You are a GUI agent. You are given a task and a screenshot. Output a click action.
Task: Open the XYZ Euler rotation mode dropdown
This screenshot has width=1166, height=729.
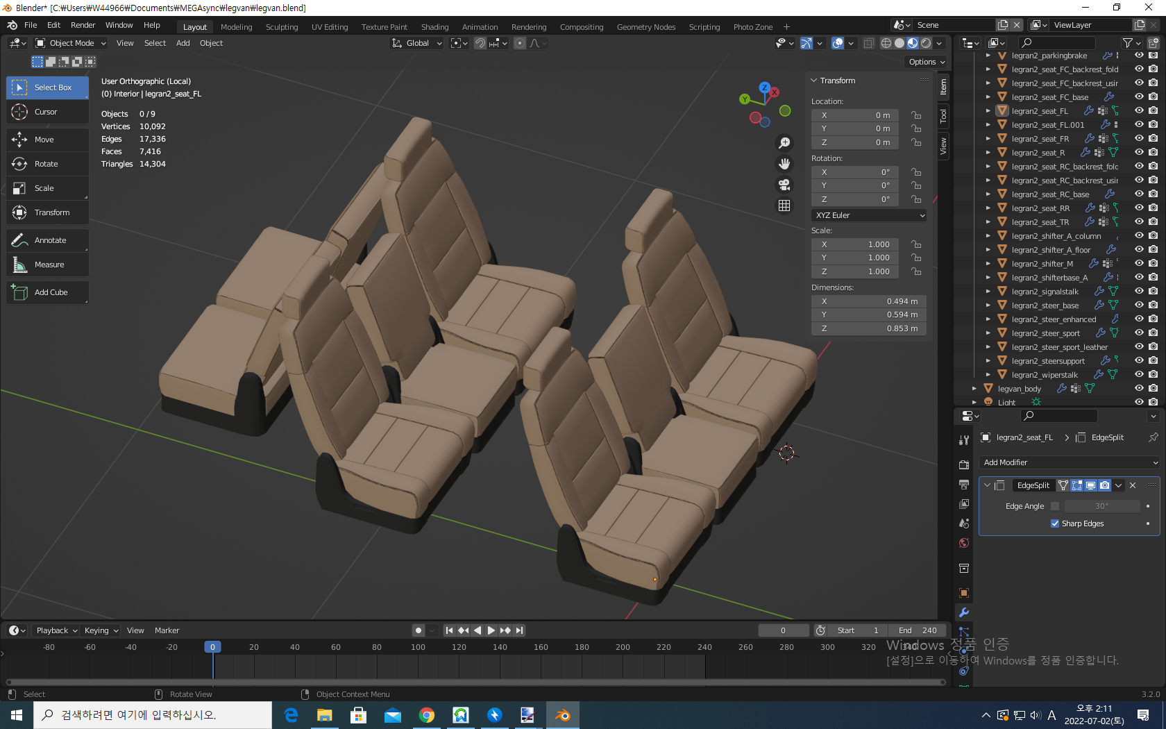tap(869, 215)
